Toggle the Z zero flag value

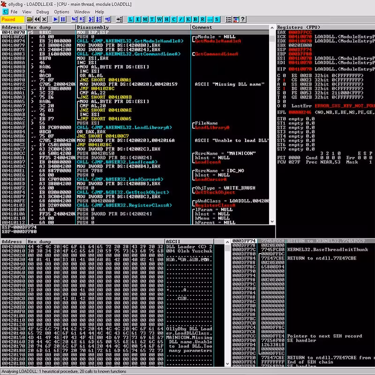285,88
